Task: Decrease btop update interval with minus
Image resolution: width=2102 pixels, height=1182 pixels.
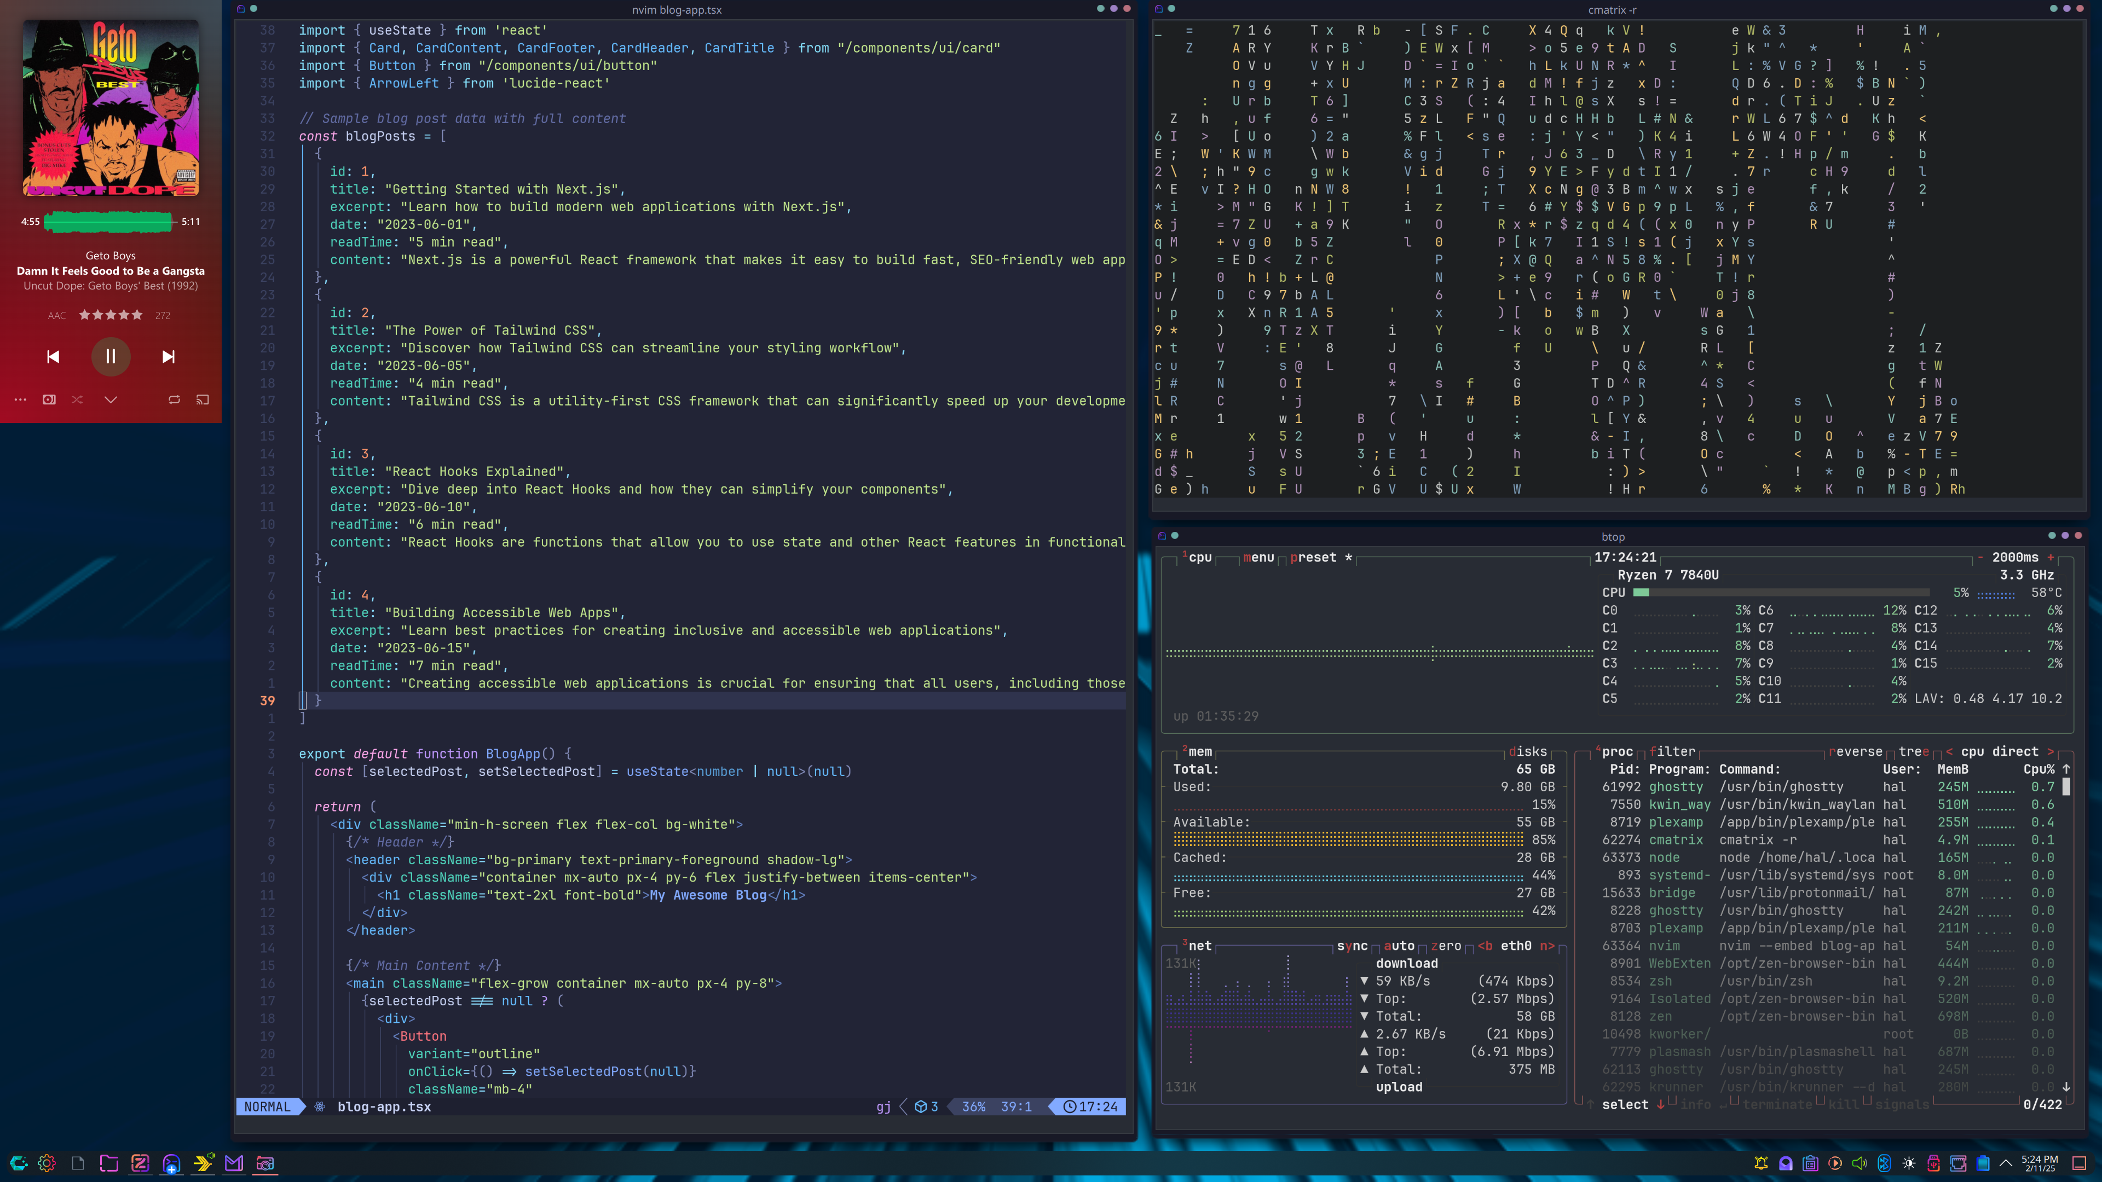Action: pyautogui.click(x=1979, y=557)
